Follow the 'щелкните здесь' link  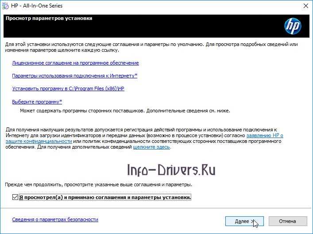pos(151,147)
